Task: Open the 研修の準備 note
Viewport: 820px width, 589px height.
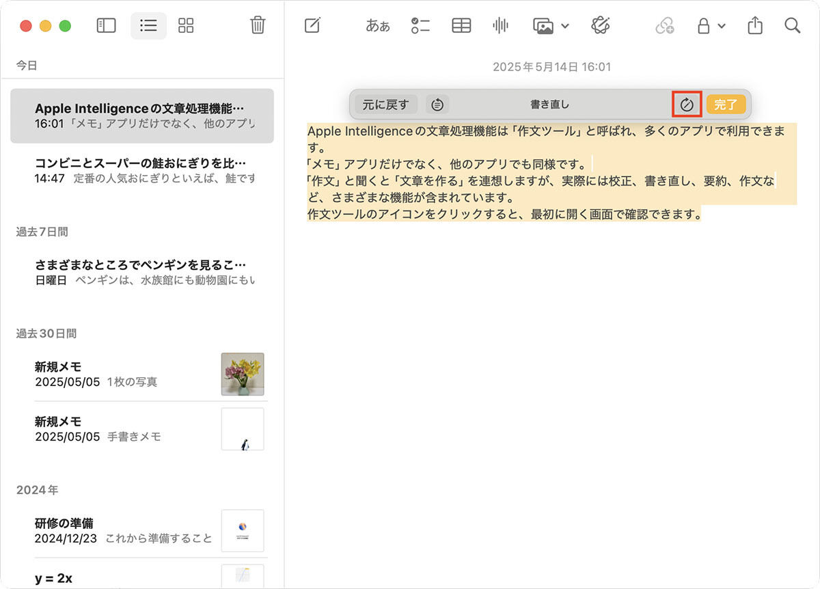Action: click(x=142, y=530)
